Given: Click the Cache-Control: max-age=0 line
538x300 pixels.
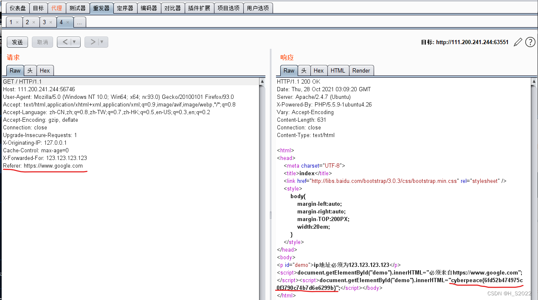Looking at the screenshot, I should 36,150.
